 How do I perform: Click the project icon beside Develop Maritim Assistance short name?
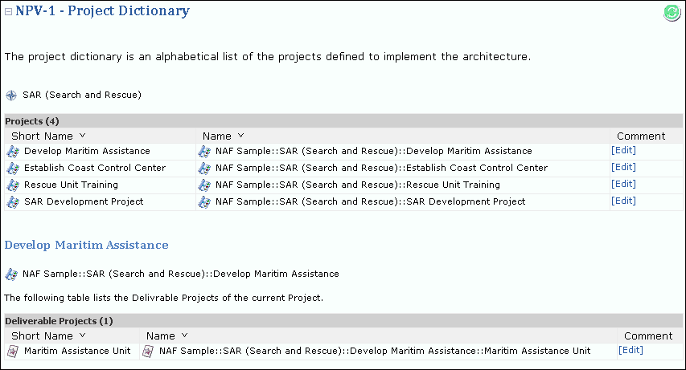click(13, 151)
